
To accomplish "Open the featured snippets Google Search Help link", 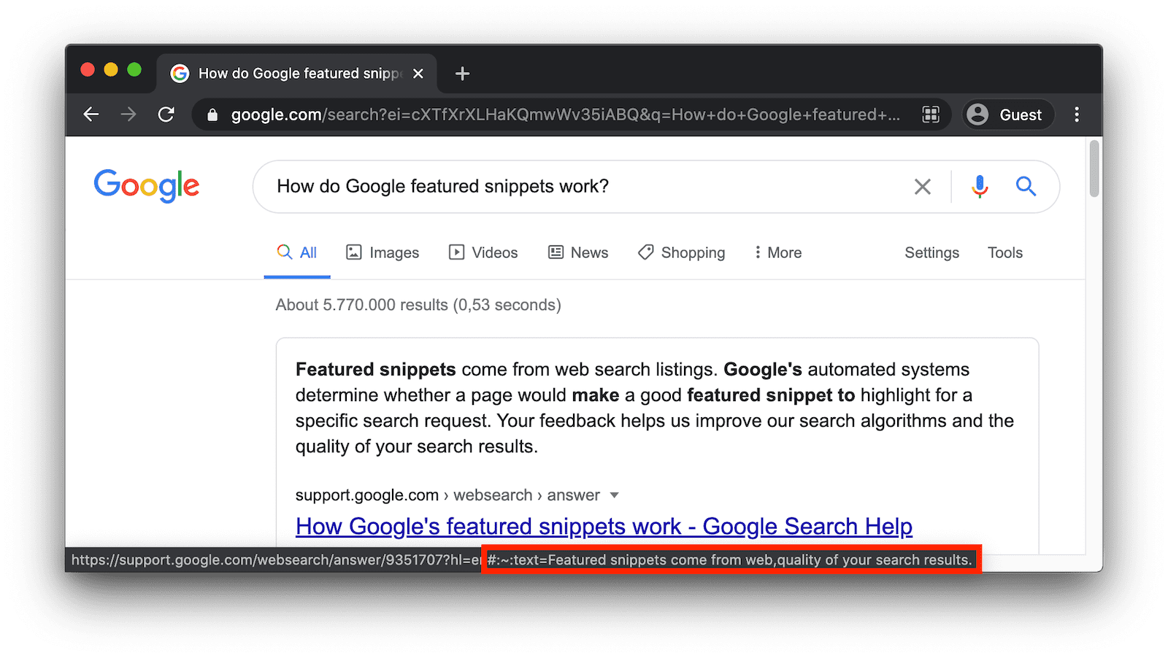I will 603,526.
